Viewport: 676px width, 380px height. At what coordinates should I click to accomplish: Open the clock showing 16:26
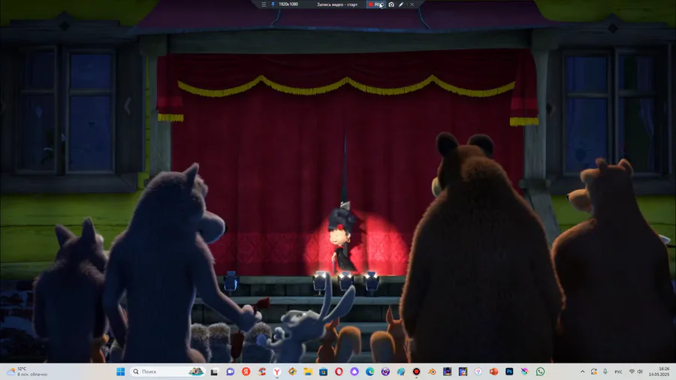659,372
